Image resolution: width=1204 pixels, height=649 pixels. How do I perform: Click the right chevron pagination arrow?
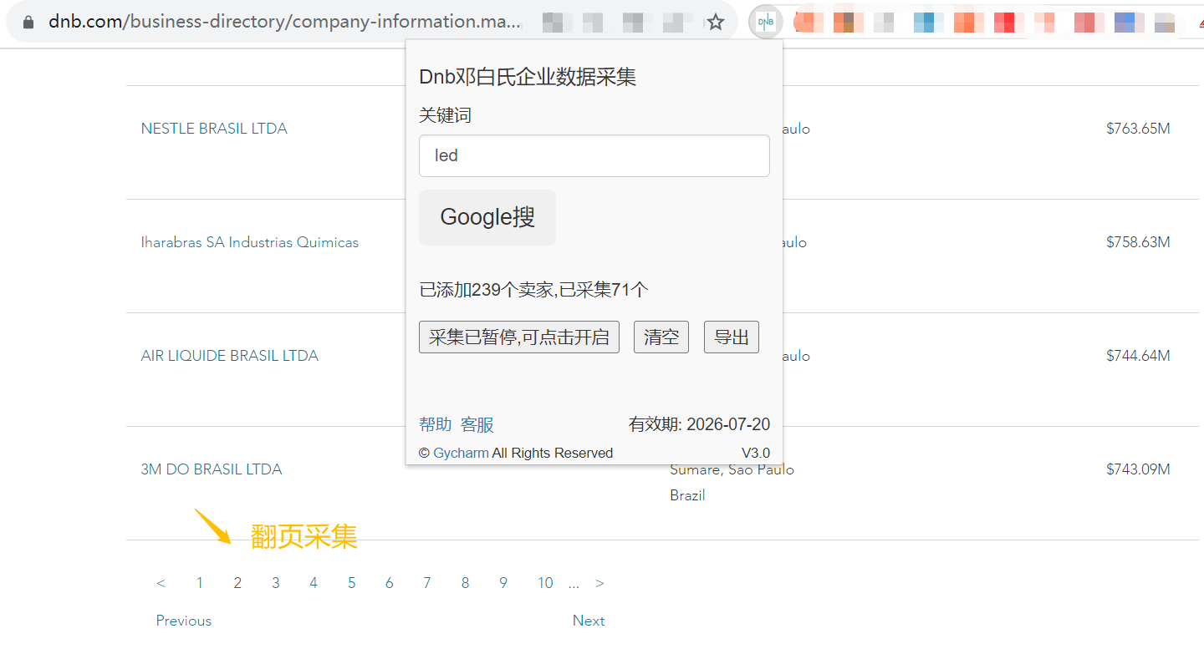(599, 583)
